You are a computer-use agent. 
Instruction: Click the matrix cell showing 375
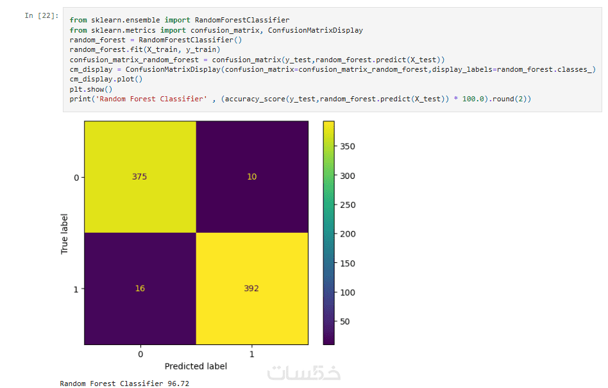[x=140, y=177]
